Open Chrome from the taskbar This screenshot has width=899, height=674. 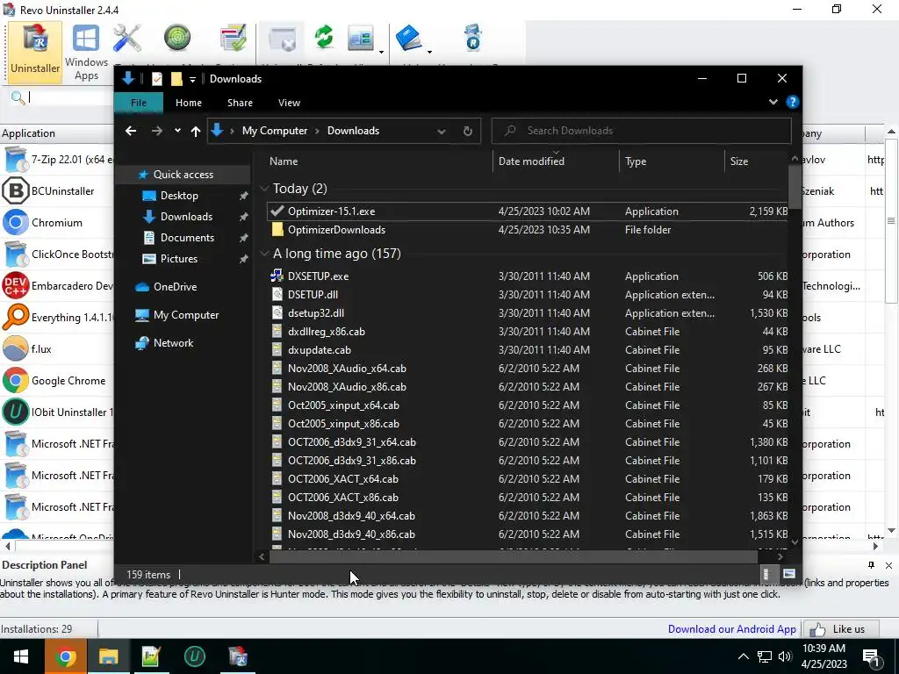click(x=65, y=656)
